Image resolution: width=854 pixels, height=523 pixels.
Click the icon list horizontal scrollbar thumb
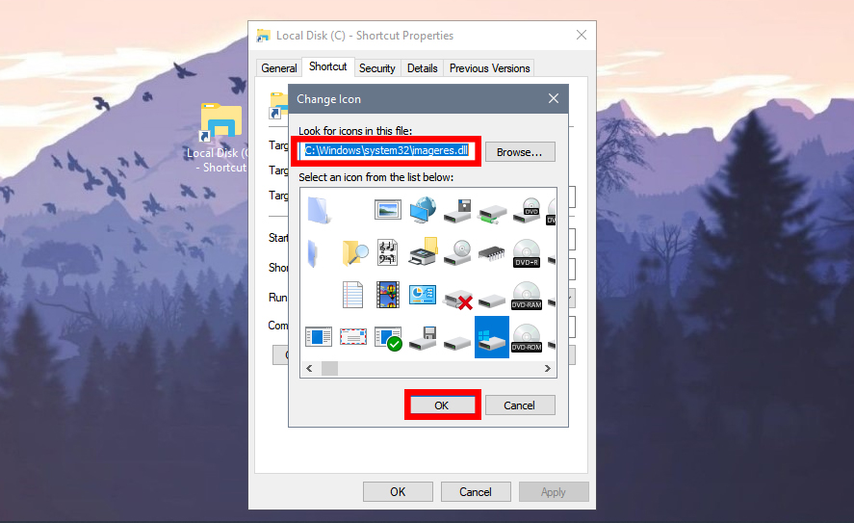tap(329, 368)
